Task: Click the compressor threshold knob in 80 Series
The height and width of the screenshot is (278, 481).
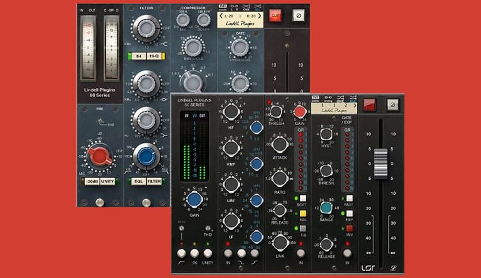Action: (193, 47)
